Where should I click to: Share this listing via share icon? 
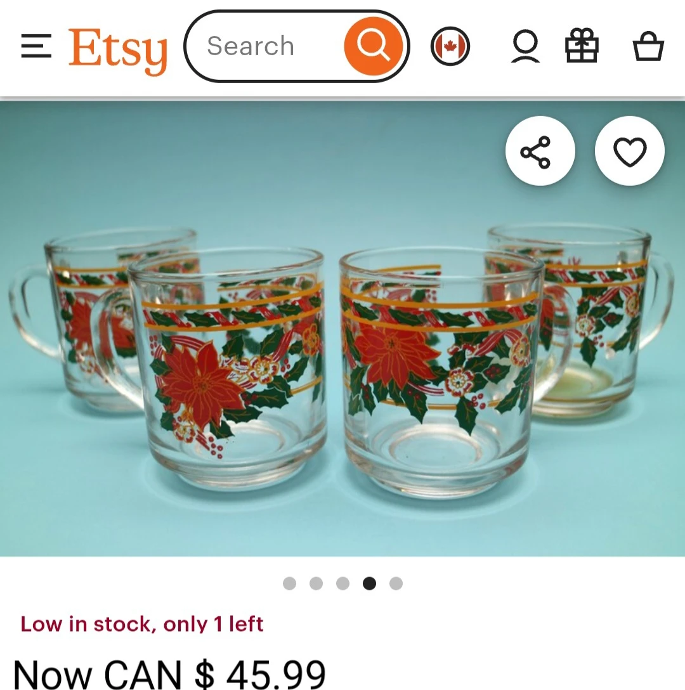click(x=540, y=151)
